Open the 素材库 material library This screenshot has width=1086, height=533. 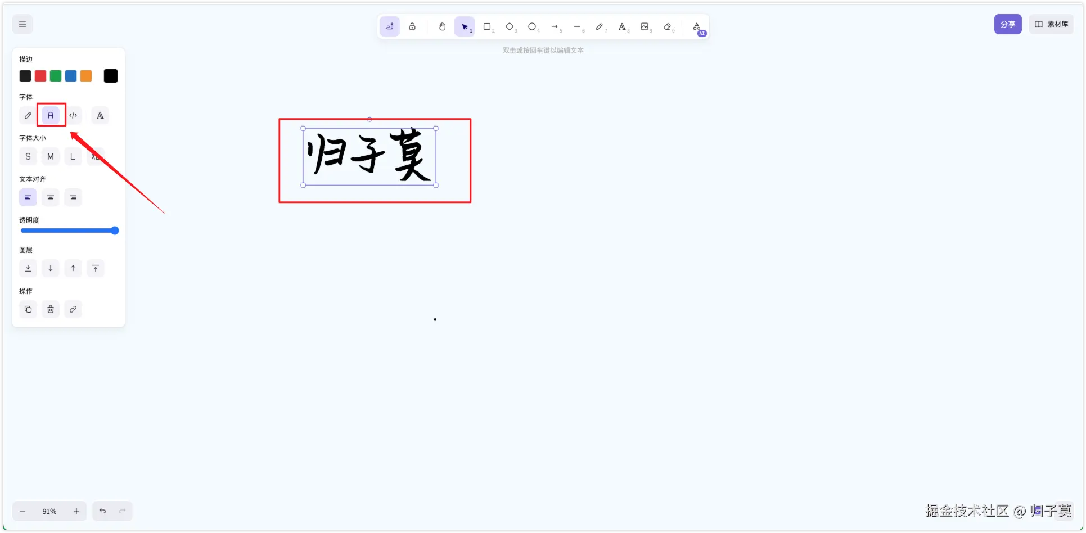1051,24
